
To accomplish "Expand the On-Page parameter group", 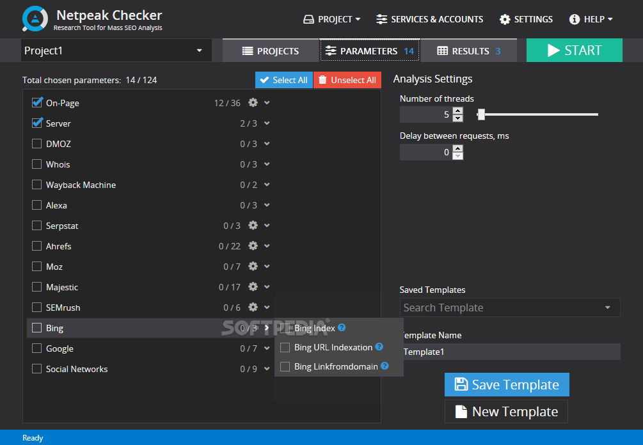I will (267, 102).
